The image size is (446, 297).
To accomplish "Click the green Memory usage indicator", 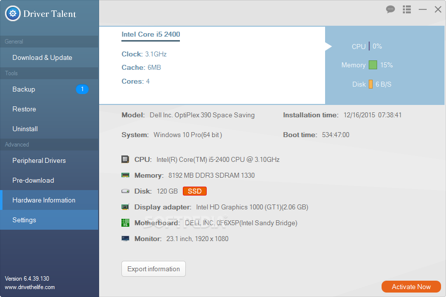I will (373, 65).
